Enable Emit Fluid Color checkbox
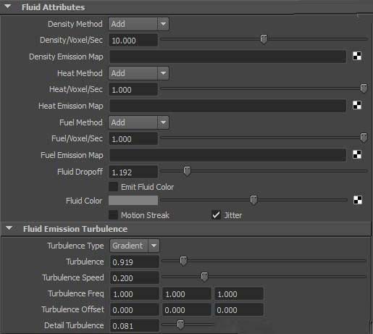 click(113, 187)
